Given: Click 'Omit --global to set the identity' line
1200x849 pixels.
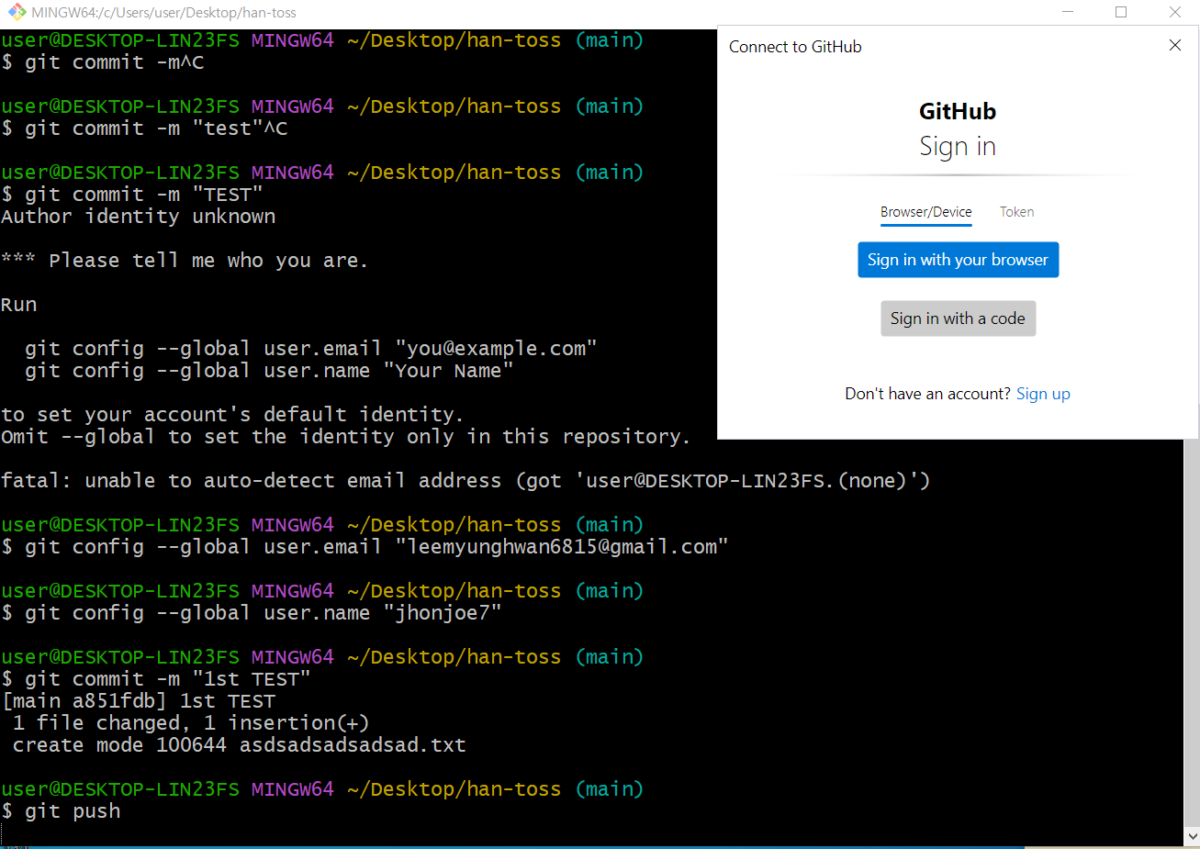Looking at the screenshot, I should [345, 437].
